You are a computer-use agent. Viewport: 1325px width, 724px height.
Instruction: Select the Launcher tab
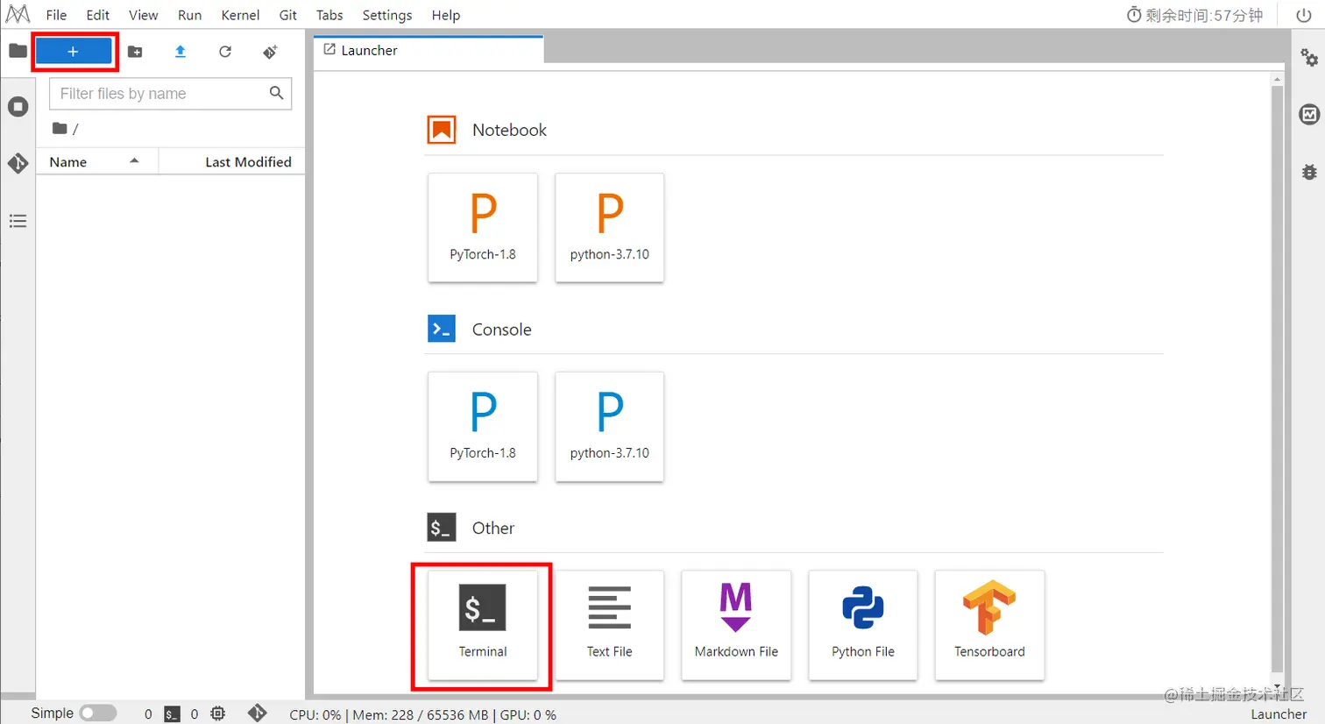(429, 50)
